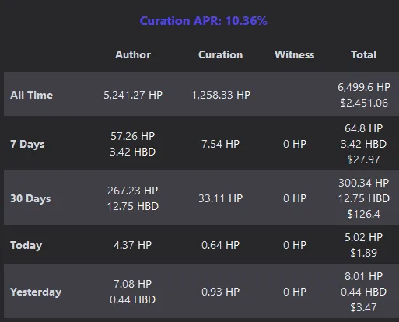Click the 7 Days row label
This screenshot has width=399, height=322.
(27, 144)
